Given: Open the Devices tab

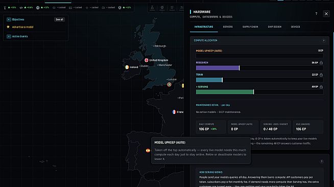Looking at the screenshot, I should 295,27.
